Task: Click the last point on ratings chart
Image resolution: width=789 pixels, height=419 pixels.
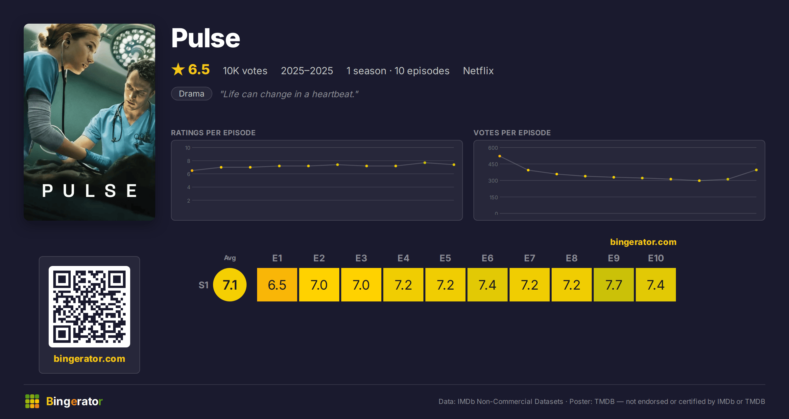Action: (x=454, y=165)
